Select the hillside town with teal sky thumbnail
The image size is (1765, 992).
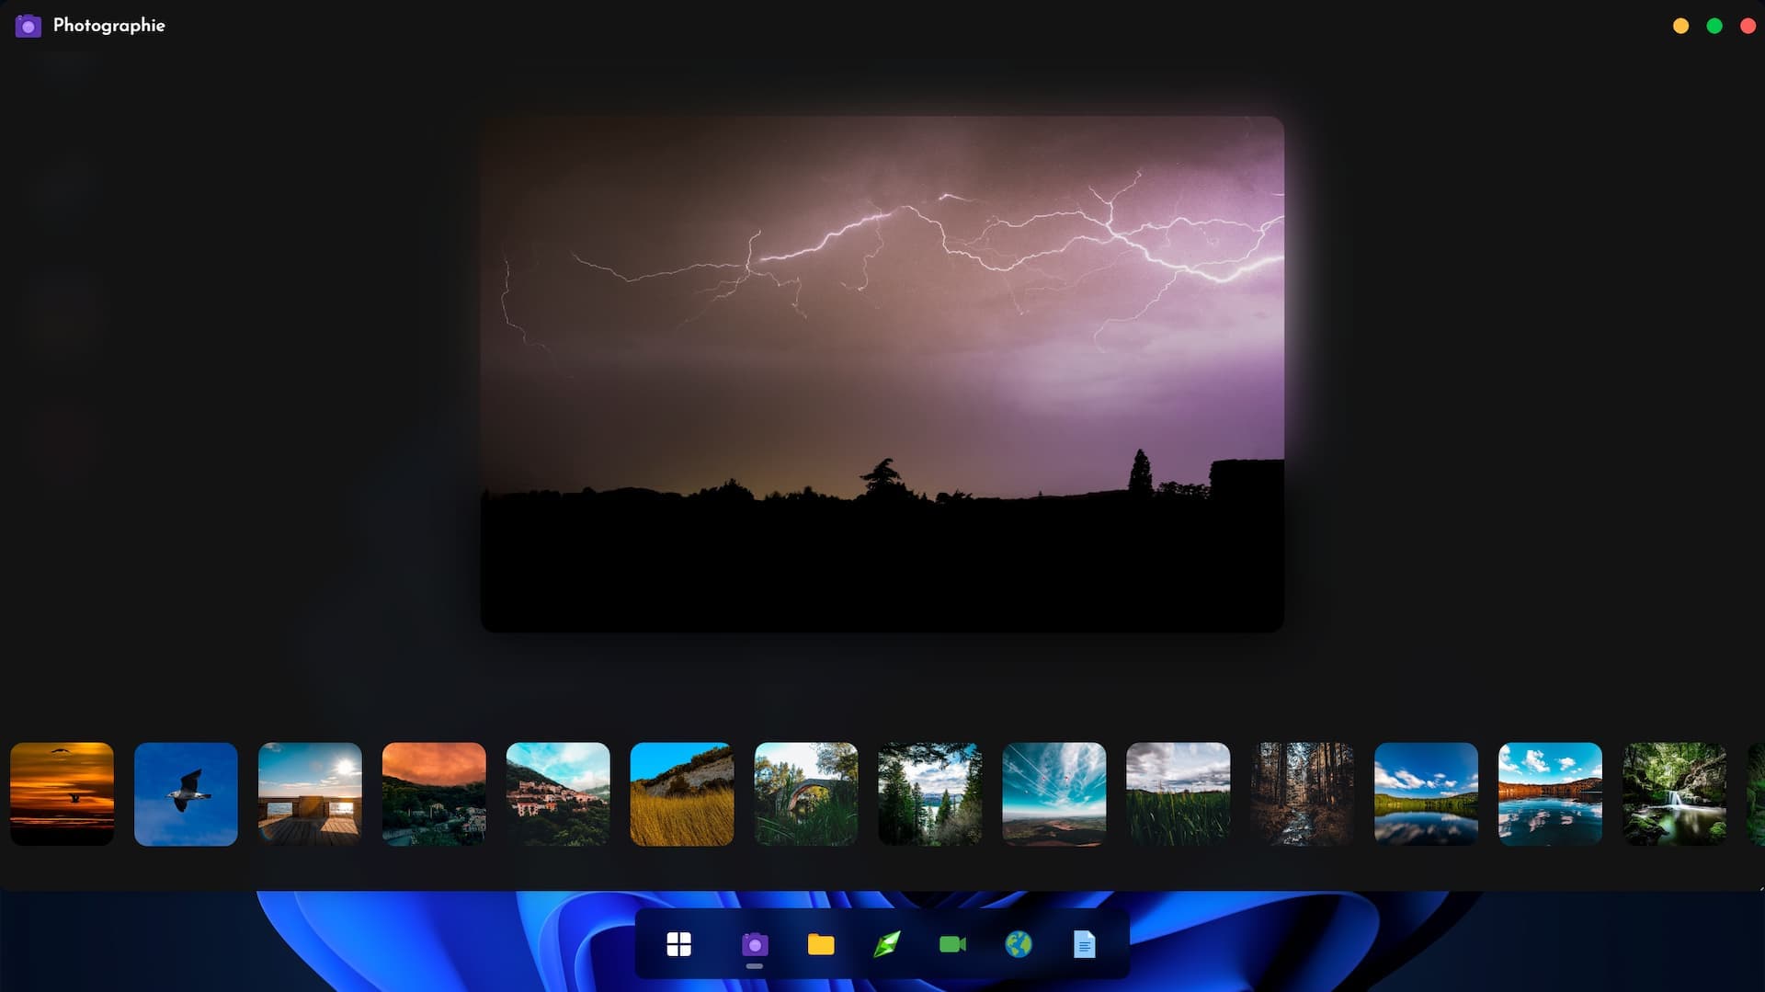(x=558, y=794)
